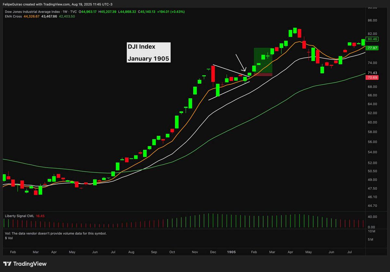Click the 64.00 price axis label

point(372,104)
